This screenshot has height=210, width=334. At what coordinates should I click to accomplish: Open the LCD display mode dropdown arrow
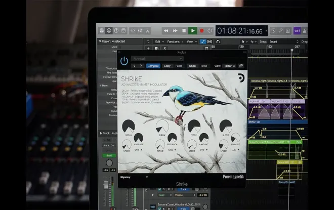266,31
